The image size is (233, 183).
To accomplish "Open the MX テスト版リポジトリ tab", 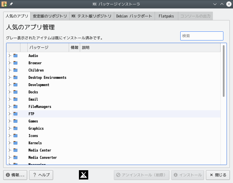I will coord(91,16).
